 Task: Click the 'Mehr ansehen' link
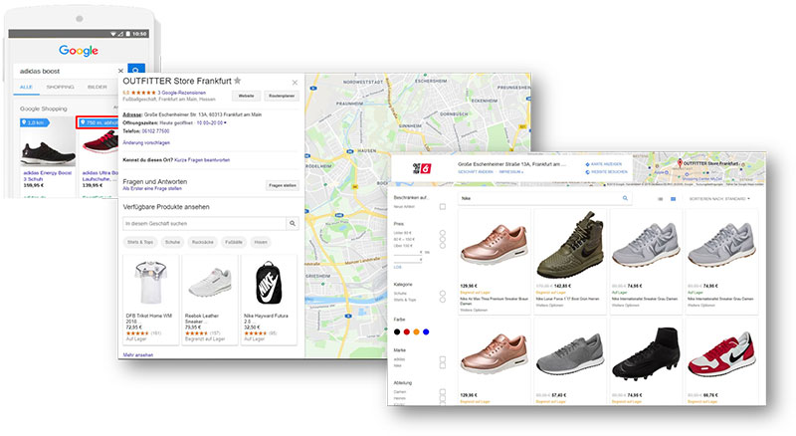[137, 354]
